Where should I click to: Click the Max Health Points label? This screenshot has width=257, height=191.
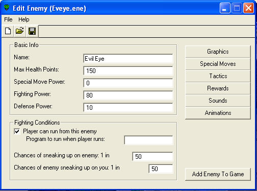coord(36,69)
